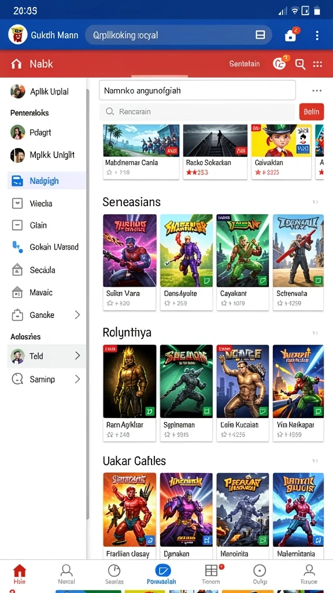Viewport: 333px width, 593px height.
Task: Open the grid dots menu in red bar
Action: coord(317,64)
